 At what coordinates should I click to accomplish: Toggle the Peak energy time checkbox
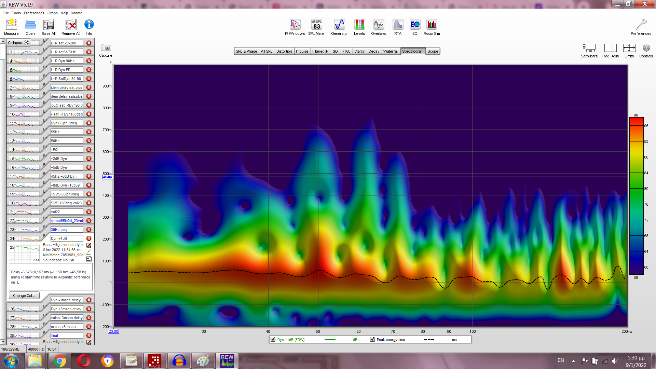point(372,340)
